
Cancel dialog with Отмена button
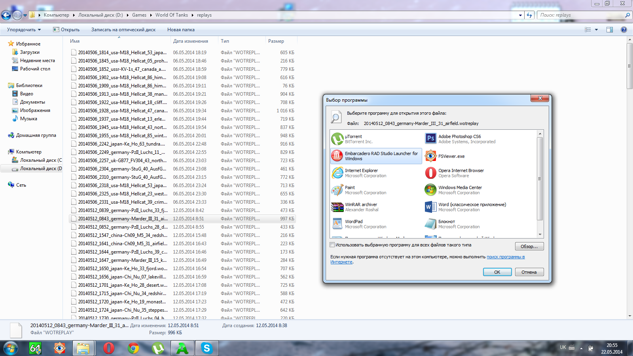click(529, 272)
